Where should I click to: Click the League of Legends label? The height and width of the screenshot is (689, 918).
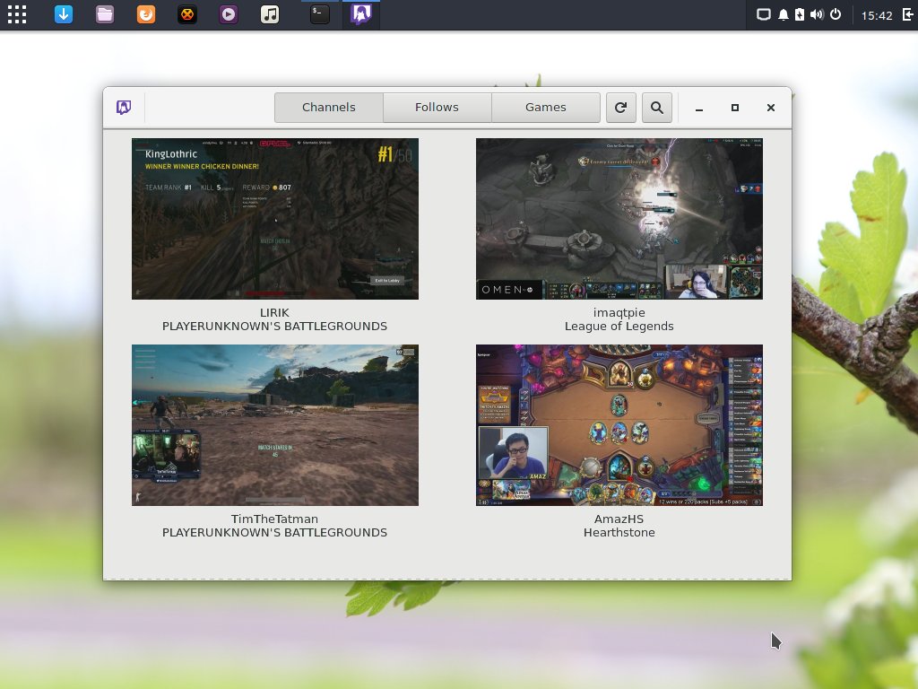pos(619,327)
